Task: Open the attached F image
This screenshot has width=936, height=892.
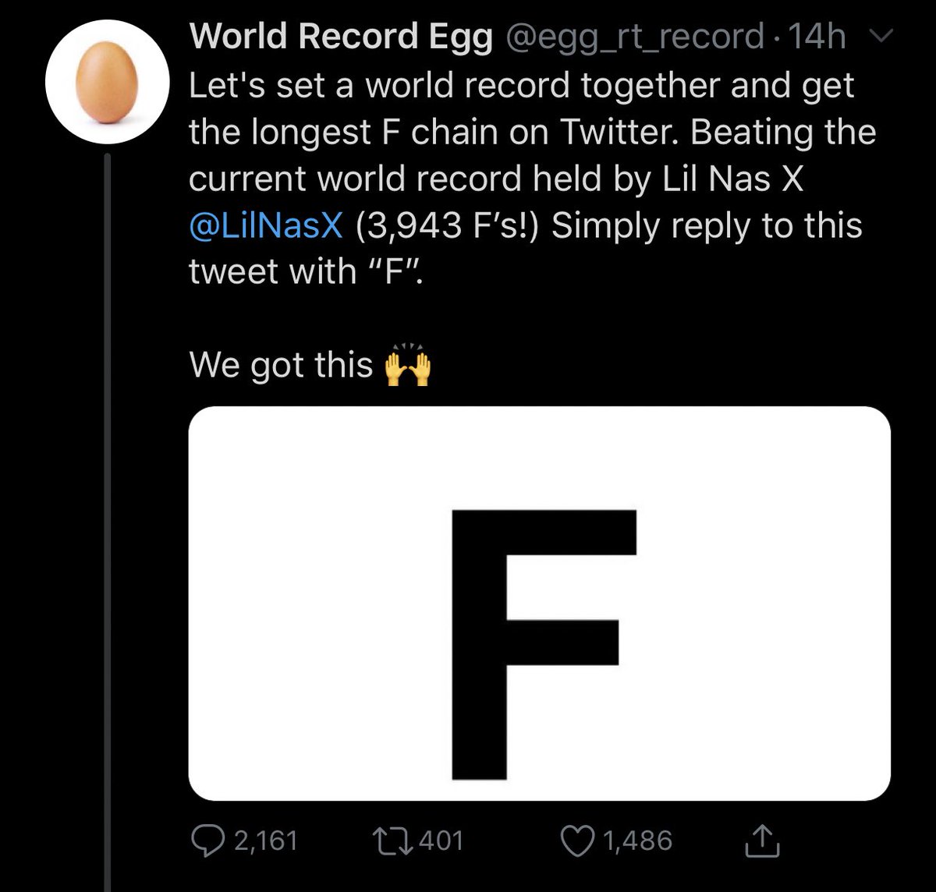Action: tap(539, 603)
